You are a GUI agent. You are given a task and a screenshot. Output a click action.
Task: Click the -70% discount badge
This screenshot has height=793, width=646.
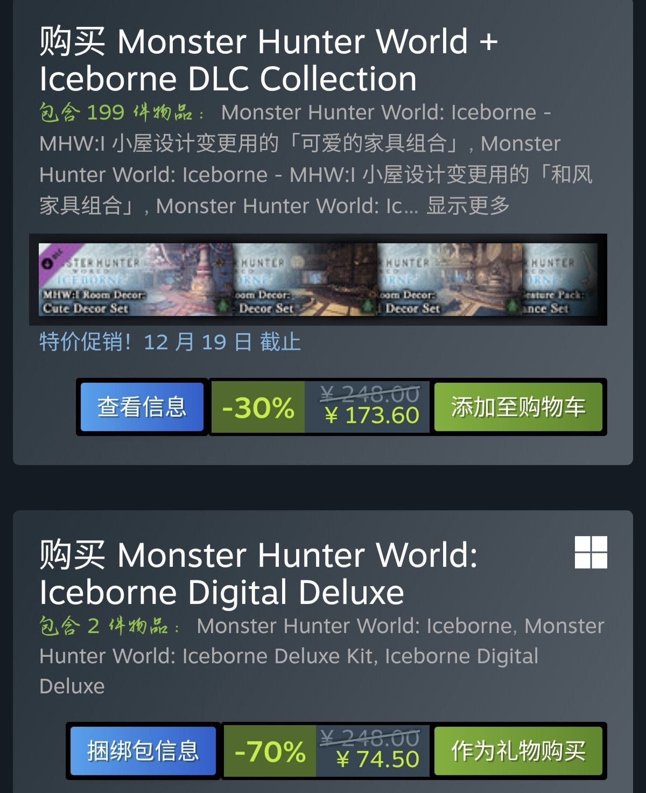pyautogui.click(x=270, y=751)
